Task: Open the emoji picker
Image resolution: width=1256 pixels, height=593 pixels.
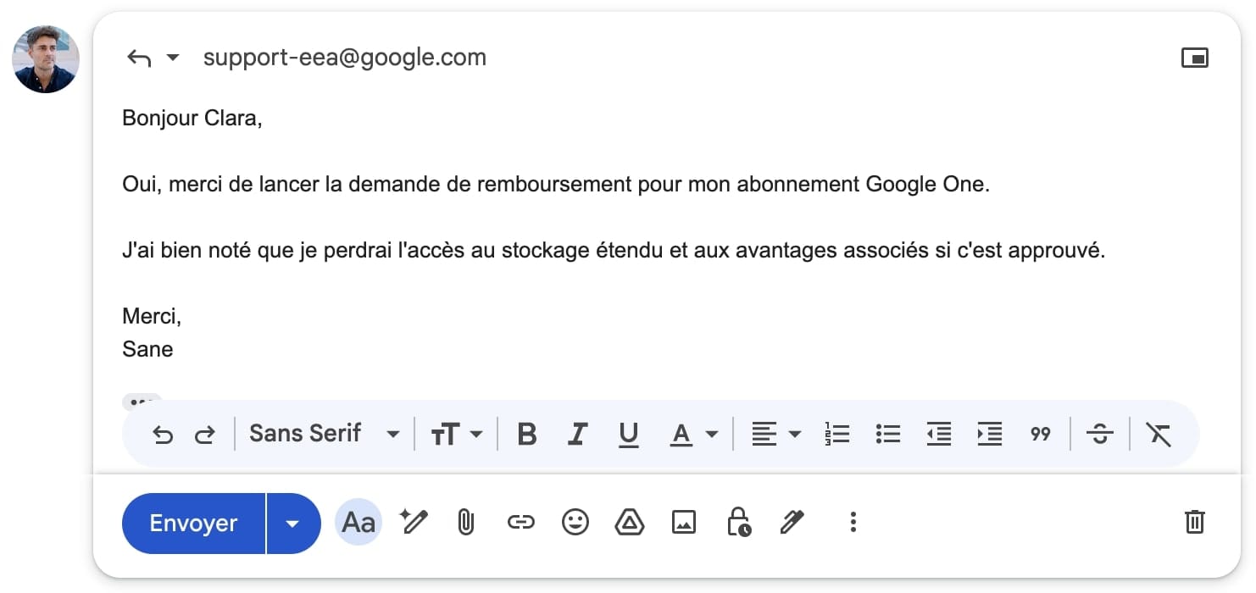Action: (575, 523)
